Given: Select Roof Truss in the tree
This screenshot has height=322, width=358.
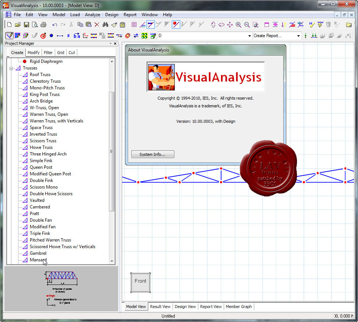Looking at the screenshot, I should click(40, 75).
